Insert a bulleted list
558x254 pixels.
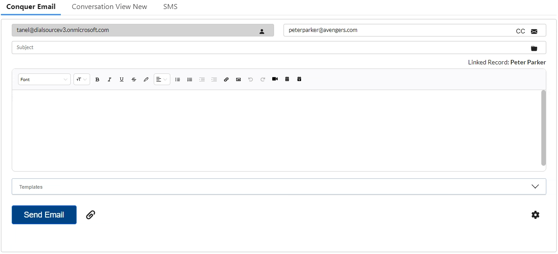pos(178,79)
